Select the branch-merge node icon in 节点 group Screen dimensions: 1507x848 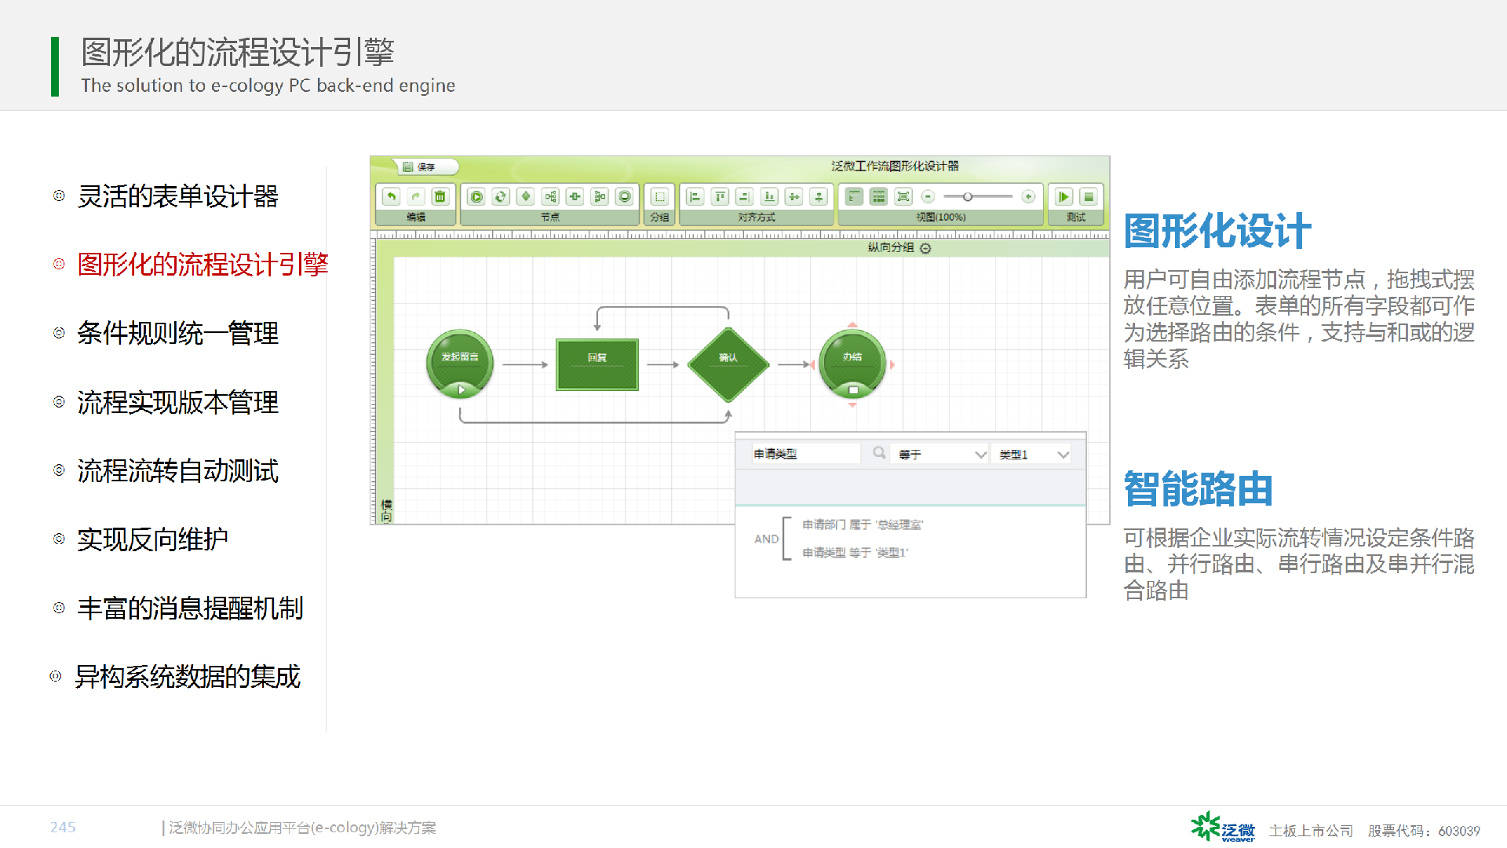point(600,196)
